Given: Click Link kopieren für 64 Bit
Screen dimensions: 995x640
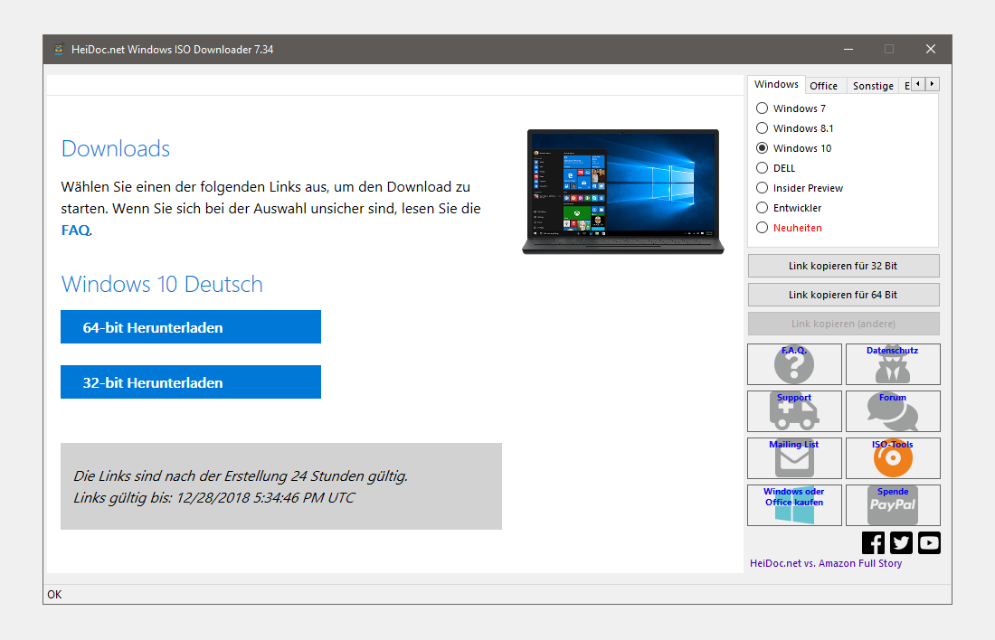Looking at the screenshot, I should pos(843,295).
